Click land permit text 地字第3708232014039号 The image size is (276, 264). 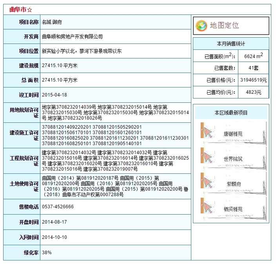(x=69, y=107)
